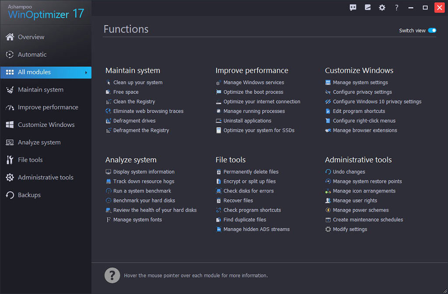Click the Backups icon in sidebar

click(10, 195)
